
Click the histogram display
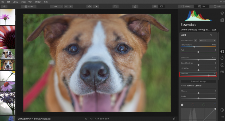pyautogui.click(x=198, y=15)
